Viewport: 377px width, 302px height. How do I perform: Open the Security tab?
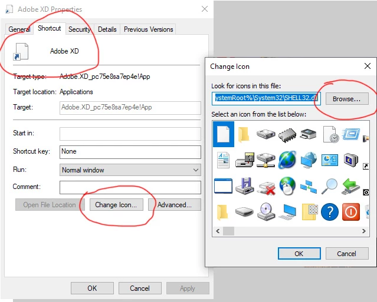point(79,29)
